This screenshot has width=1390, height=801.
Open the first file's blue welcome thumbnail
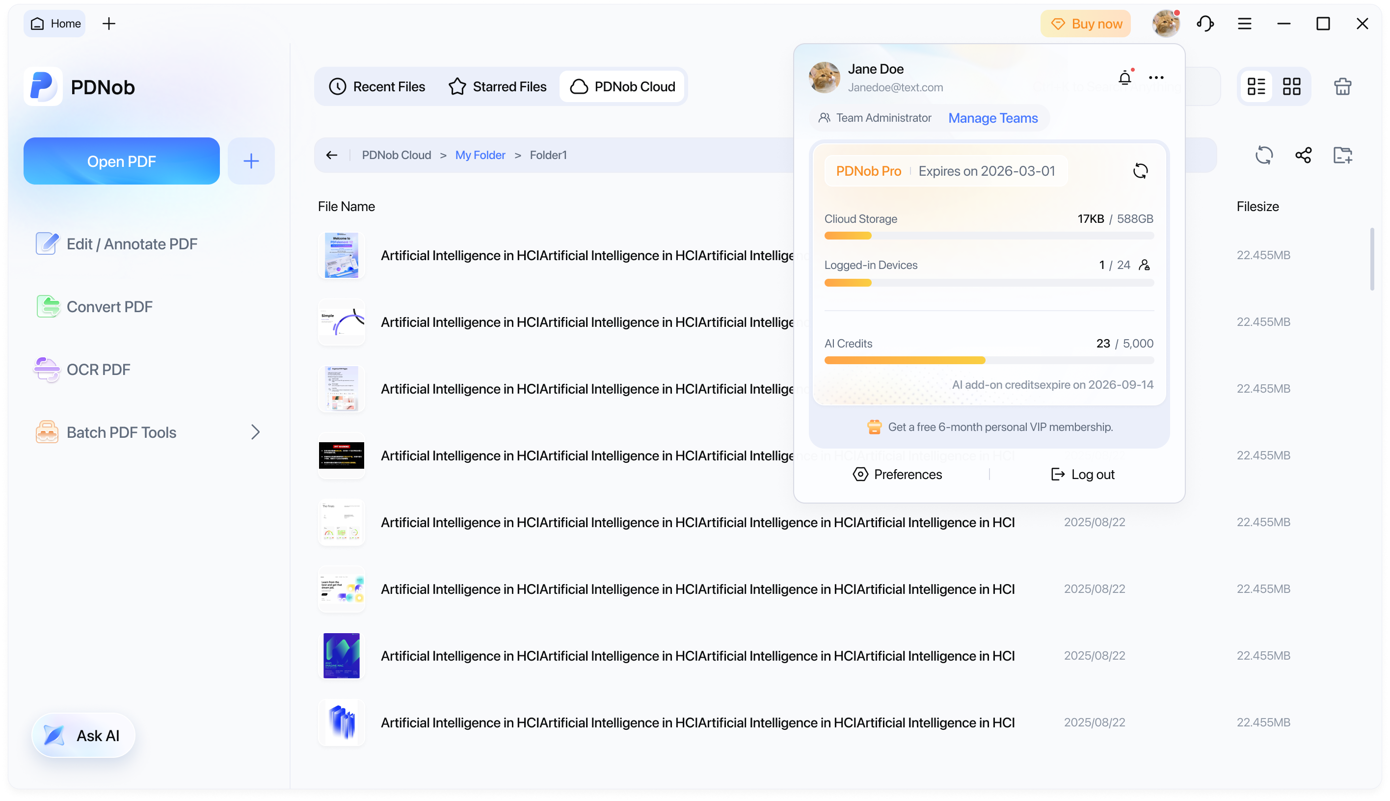(x=341, y=255)
